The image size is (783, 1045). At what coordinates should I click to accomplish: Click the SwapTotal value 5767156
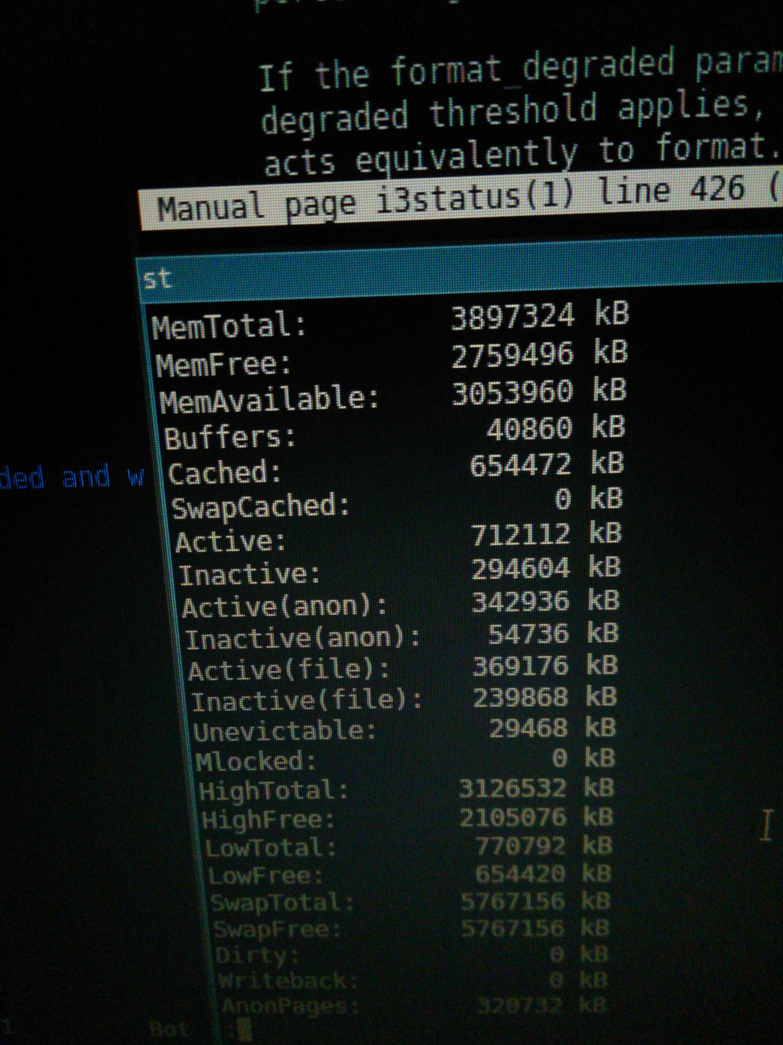coord(513,902)
